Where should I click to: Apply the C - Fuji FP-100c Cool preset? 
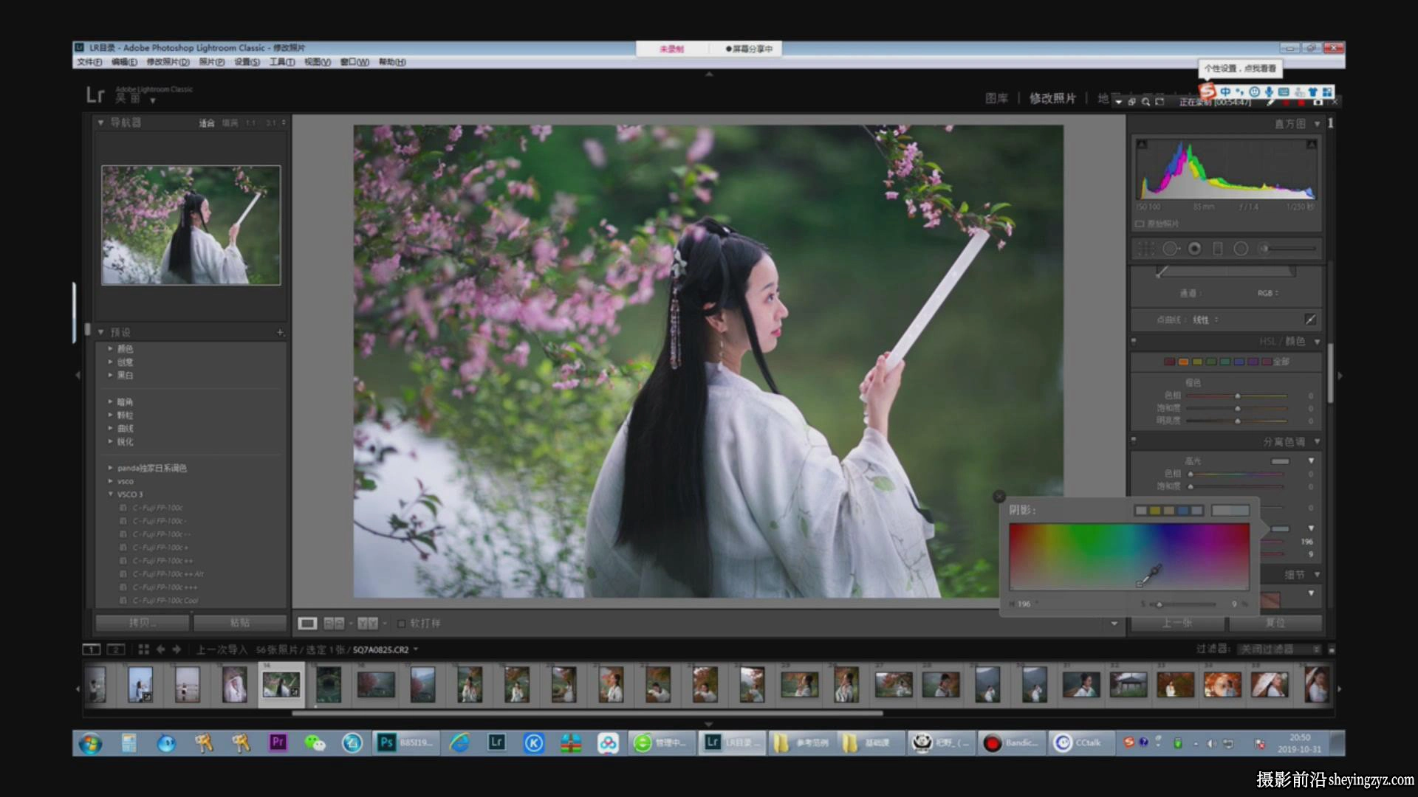(165, 601)
